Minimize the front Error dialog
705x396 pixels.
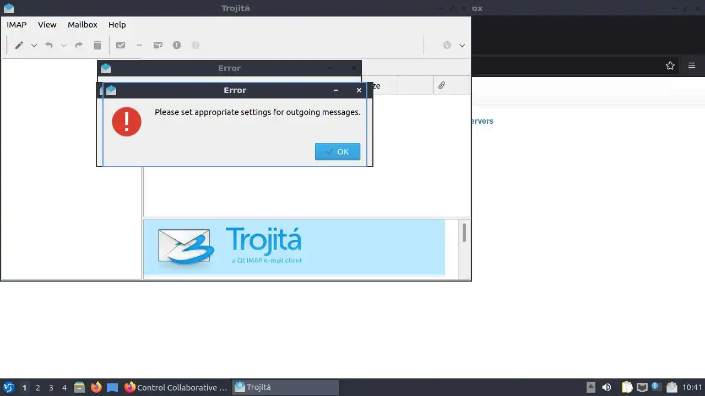click(x=336, y=90)
